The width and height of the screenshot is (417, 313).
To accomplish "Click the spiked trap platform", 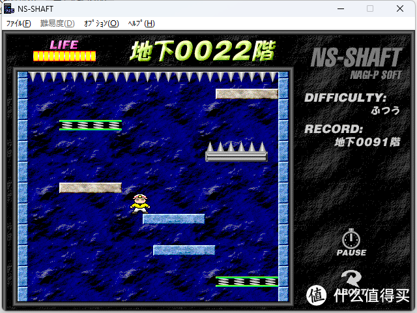I will [x=236, y=152].
